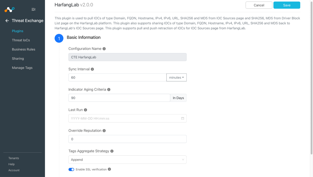Cancel the plugin configuration
This screenshot has height=177, width=313.
[259, 5]
